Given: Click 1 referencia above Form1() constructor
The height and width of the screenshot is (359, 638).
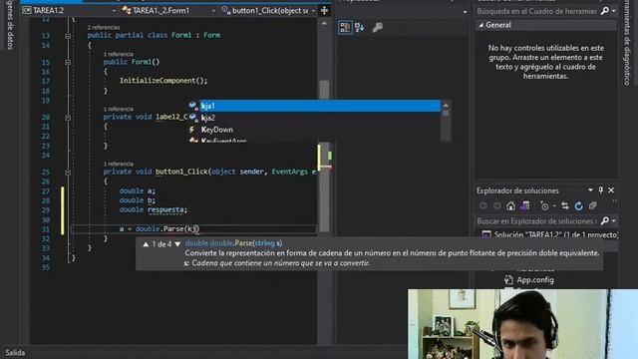Looking at the screenshot, I should point(118,54).
